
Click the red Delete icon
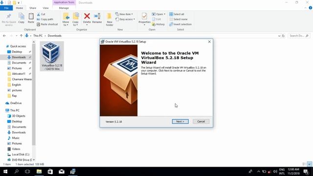coord(87,16)
